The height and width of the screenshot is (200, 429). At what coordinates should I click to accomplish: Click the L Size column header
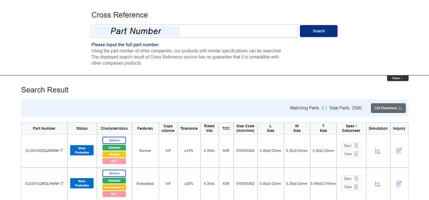271,129
